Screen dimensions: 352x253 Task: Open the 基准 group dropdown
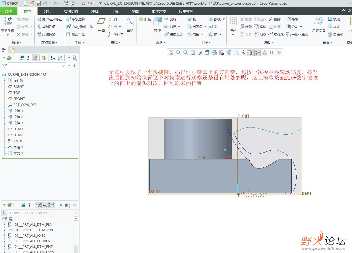[x=116, y=43]
